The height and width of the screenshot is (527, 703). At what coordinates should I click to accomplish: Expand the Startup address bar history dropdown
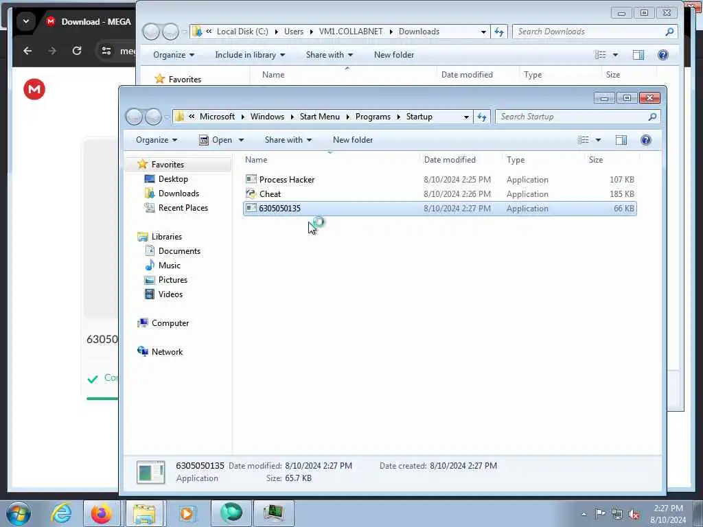click(x=466, y=117)
